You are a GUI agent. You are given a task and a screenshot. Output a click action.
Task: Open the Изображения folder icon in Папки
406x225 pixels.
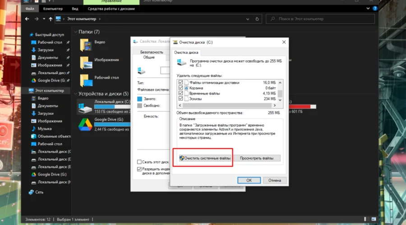[x=86, y=62]
